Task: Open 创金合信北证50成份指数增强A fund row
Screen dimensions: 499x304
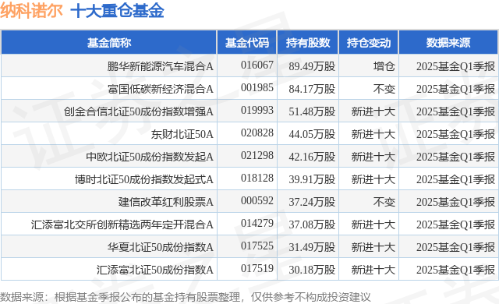Action: (x=139, y=111)
